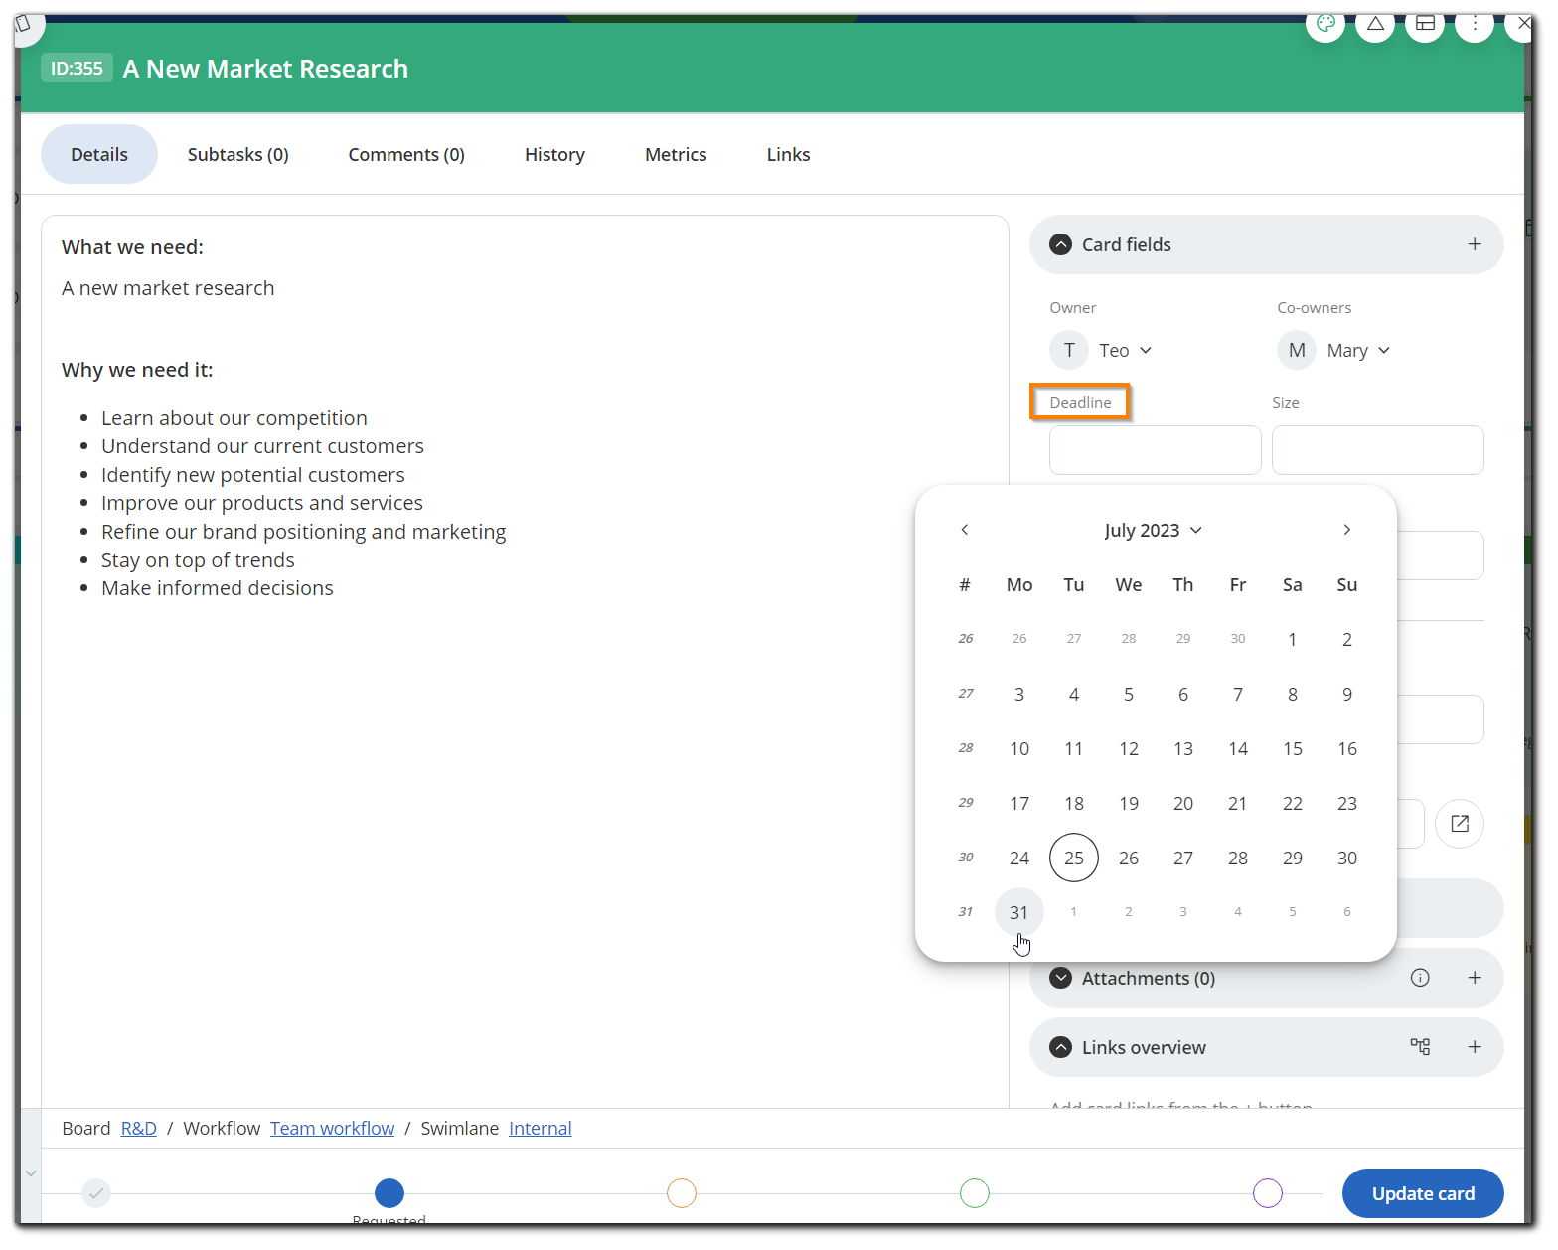The width and height of the screenshot is (1558, 1250).
Task: Click the checkmark backlog step circle
Action: point(96,1192)
